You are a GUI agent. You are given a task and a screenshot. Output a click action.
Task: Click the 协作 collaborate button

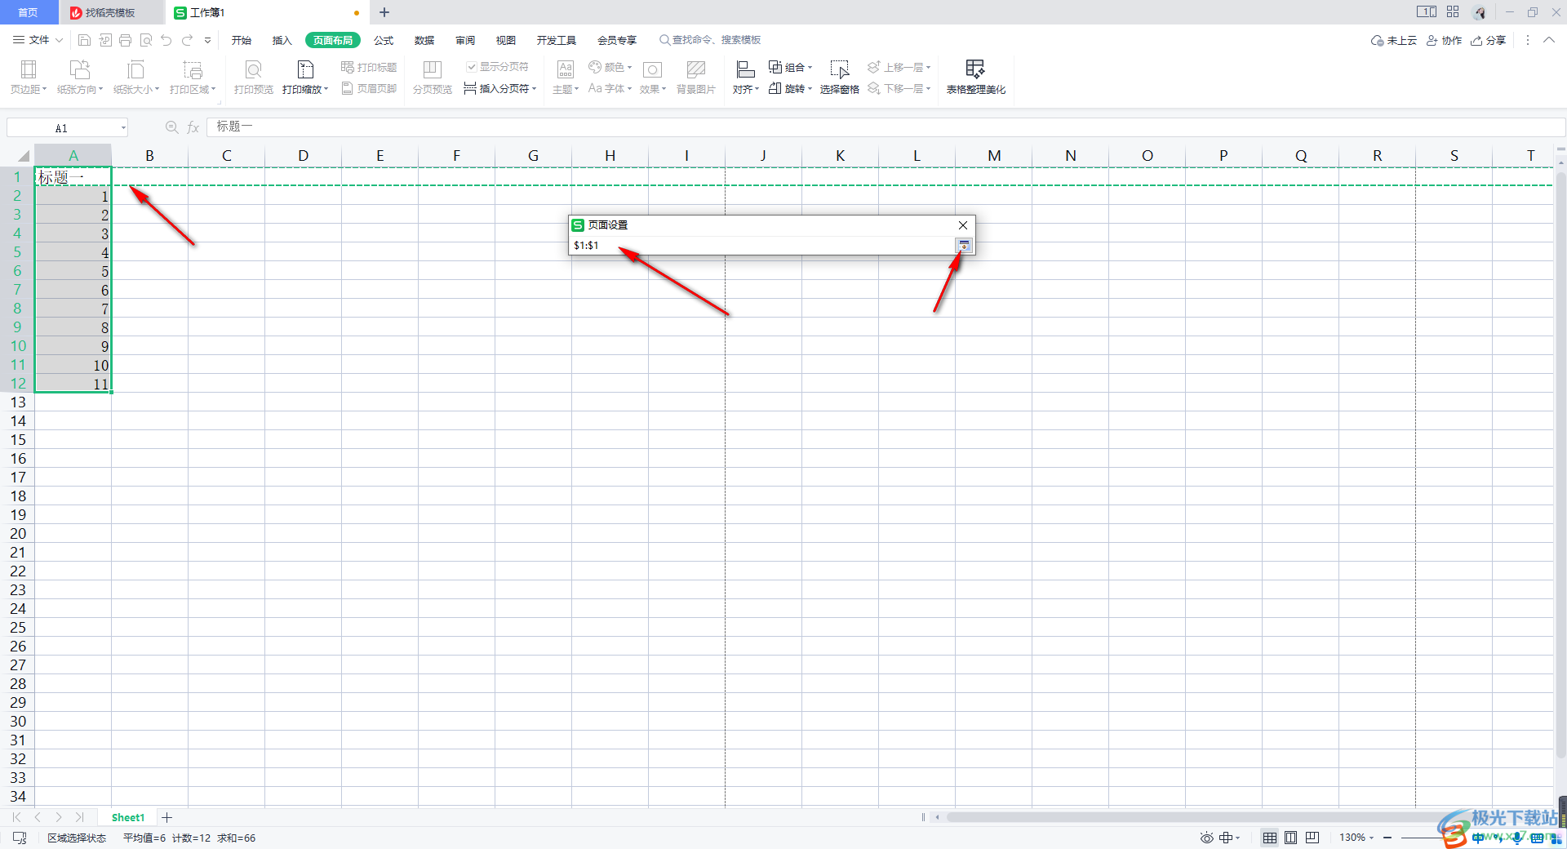pyautogui.click(x=1444, y=40)
